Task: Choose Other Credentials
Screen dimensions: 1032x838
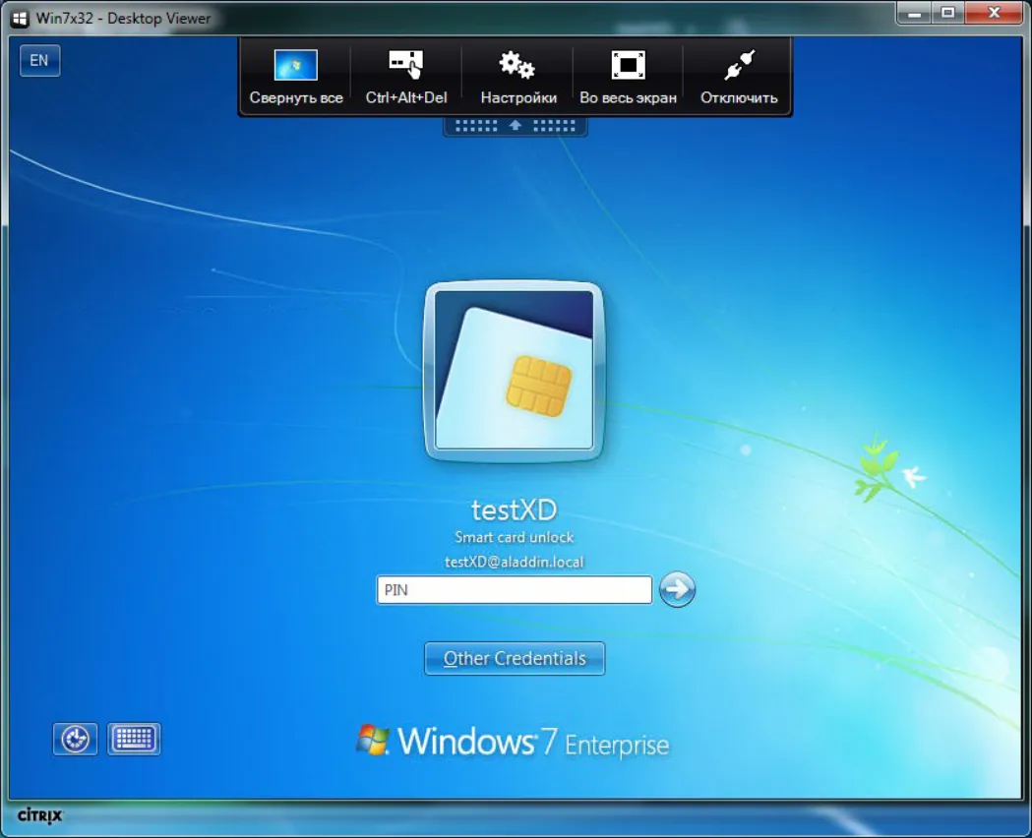Action: point(515,658)
